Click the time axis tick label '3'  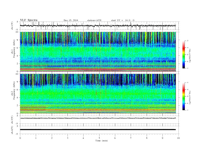click(x=68, y=138)
